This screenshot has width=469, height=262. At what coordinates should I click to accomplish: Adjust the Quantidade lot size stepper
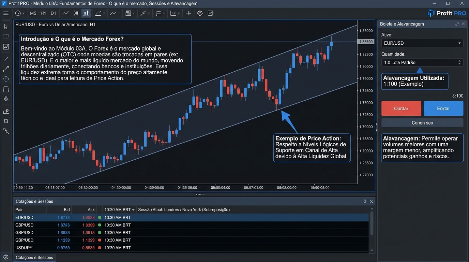click(x=459, y=62)
